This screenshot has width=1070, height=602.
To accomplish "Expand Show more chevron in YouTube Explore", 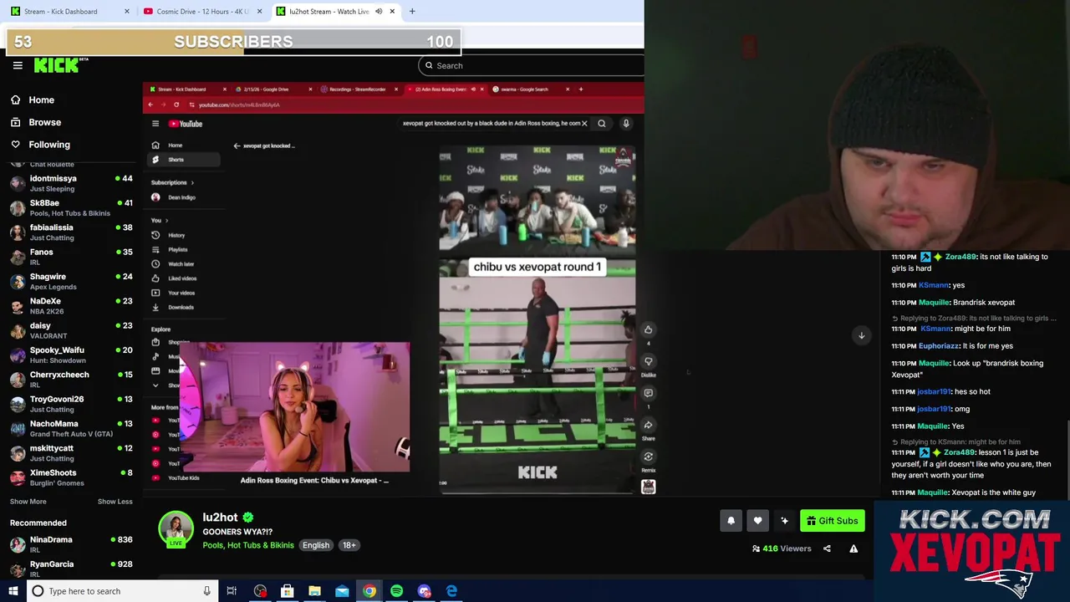I will click(155, 385).
